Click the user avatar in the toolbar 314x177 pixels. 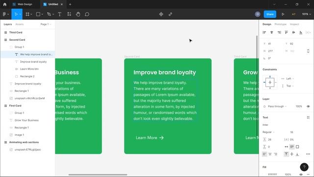click(258, 14)
